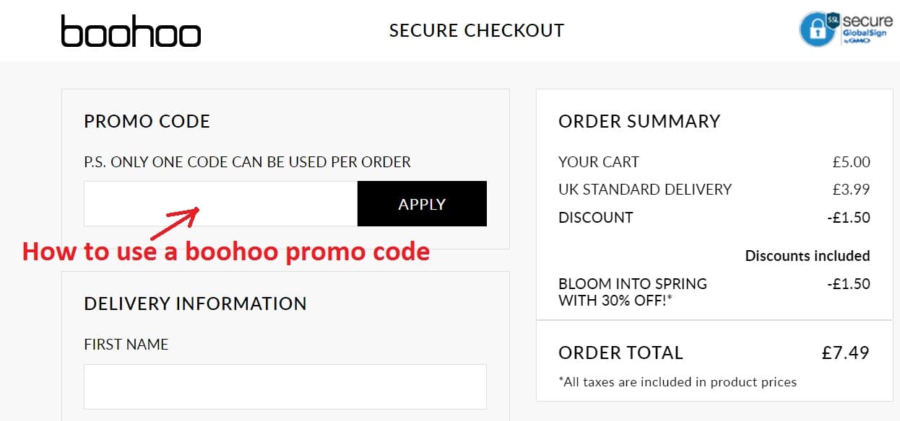The width and height of the screenshot is (900, 421).
Task: Click the BLOOM INTO SPRING 30% OFF promotion
Action: tap(633, 292)
